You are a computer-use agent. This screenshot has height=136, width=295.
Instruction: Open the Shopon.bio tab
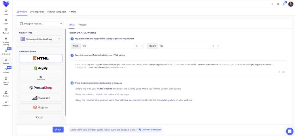pos(38,12)
